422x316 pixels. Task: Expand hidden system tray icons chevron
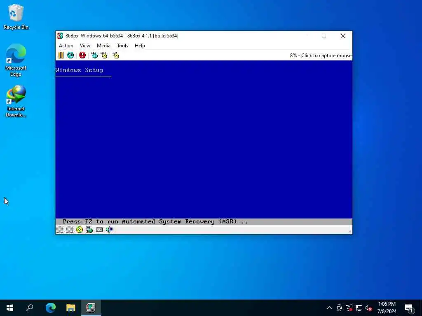(329, 308)
